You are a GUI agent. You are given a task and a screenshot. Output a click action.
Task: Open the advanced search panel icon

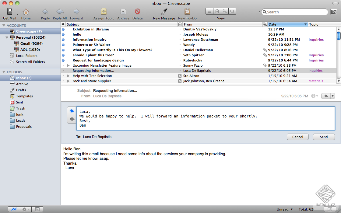click(334, 12)
